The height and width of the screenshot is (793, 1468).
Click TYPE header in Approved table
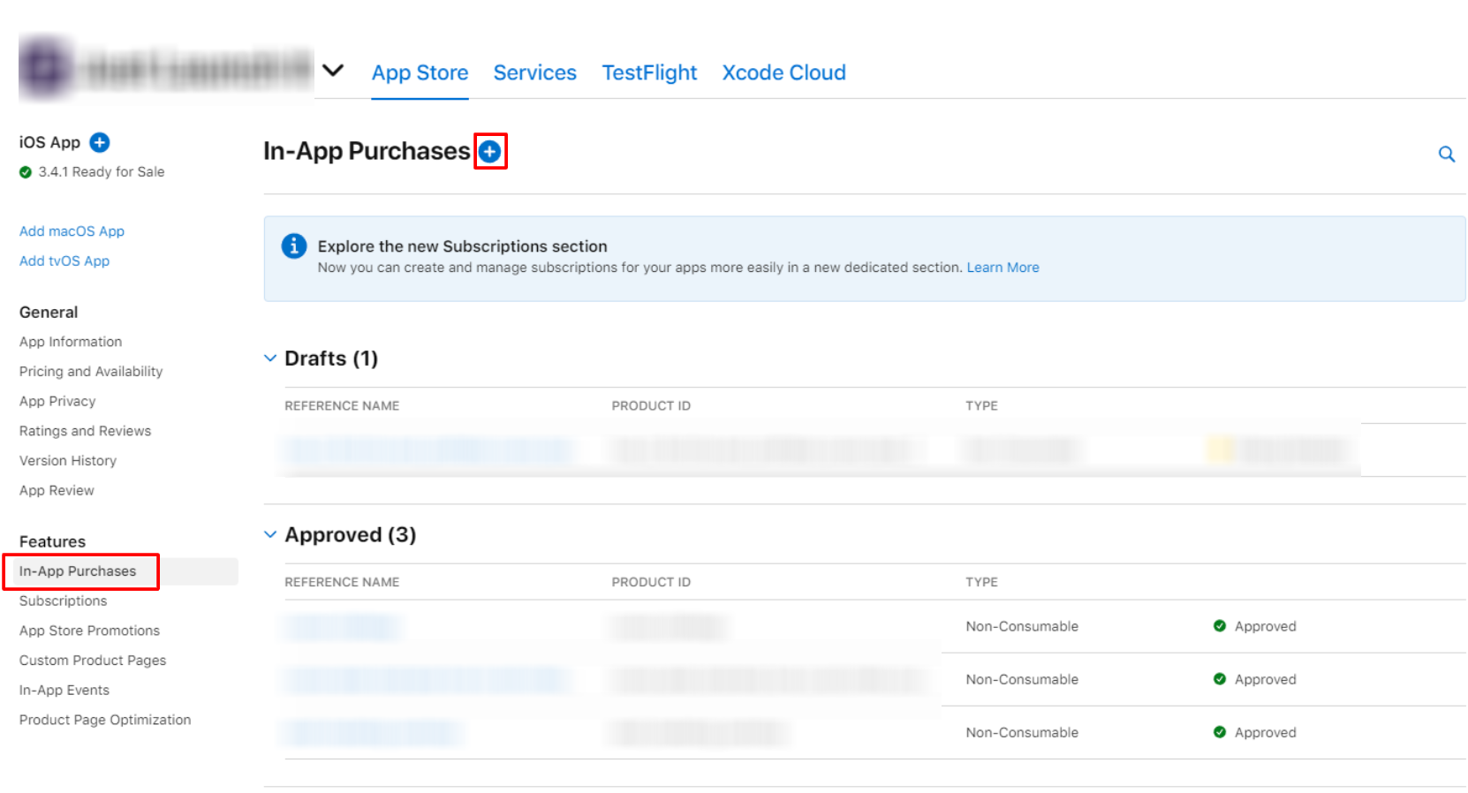click(981, 583)
